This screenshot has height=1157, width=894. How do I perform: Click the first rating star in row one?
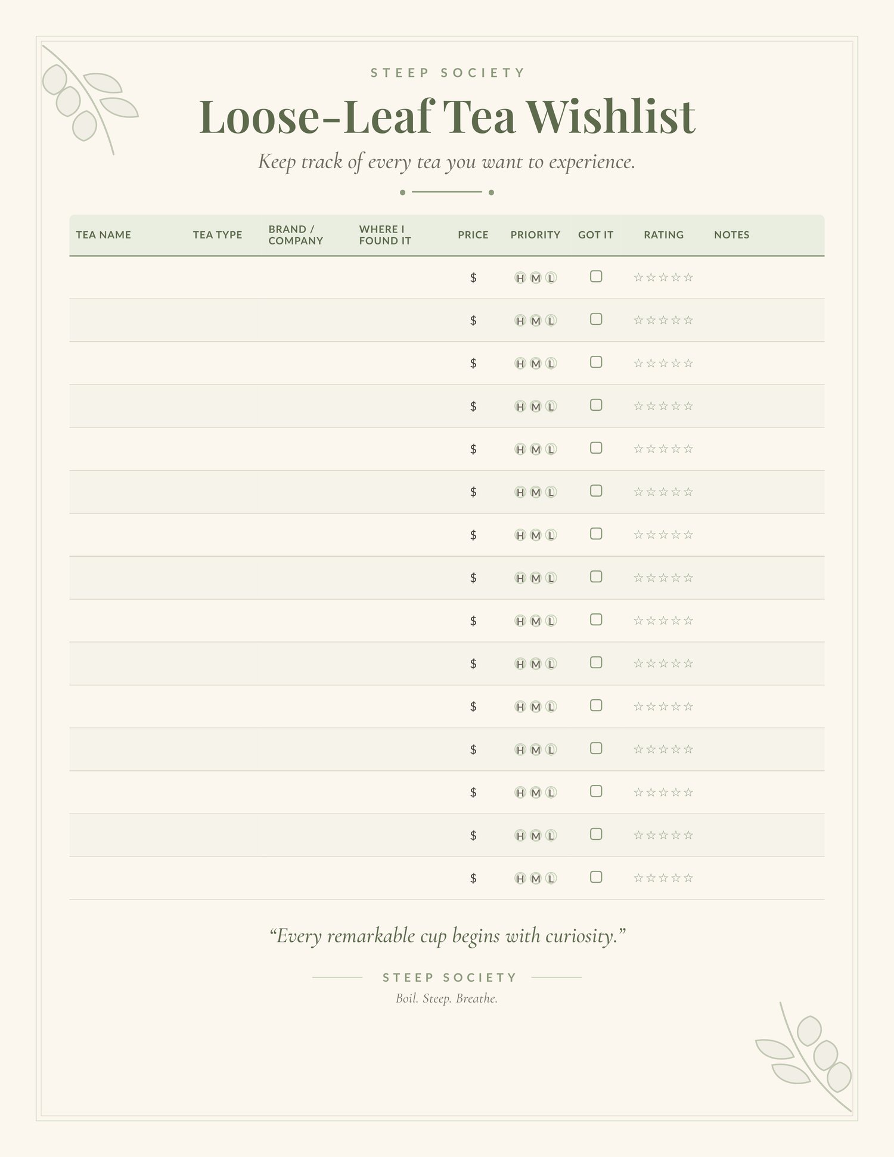(x=638, y=277)
